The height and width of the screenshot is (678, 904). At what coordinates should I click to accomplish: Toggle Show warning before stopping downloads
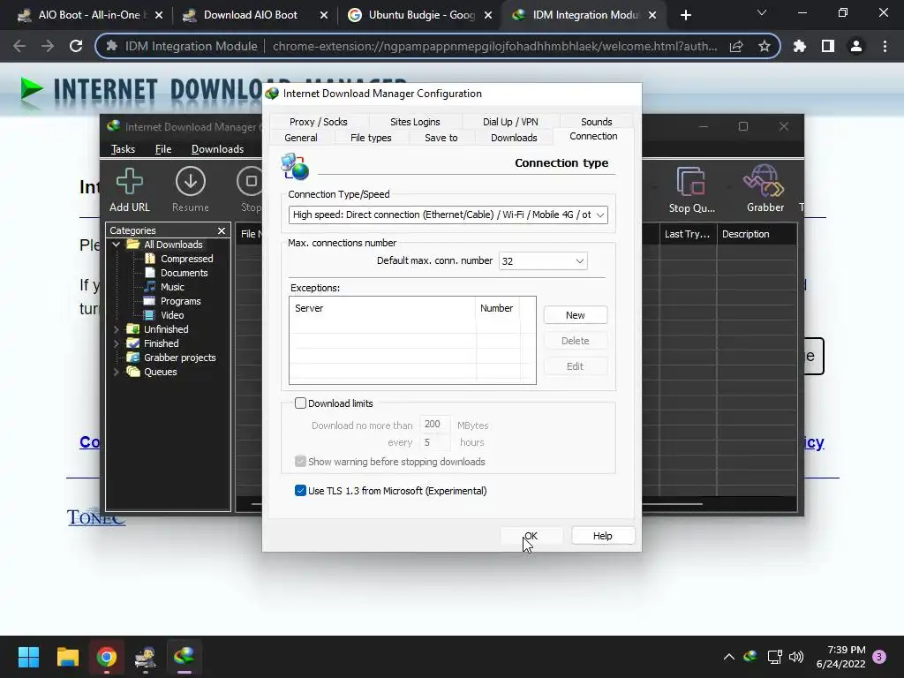pos(300,461)
